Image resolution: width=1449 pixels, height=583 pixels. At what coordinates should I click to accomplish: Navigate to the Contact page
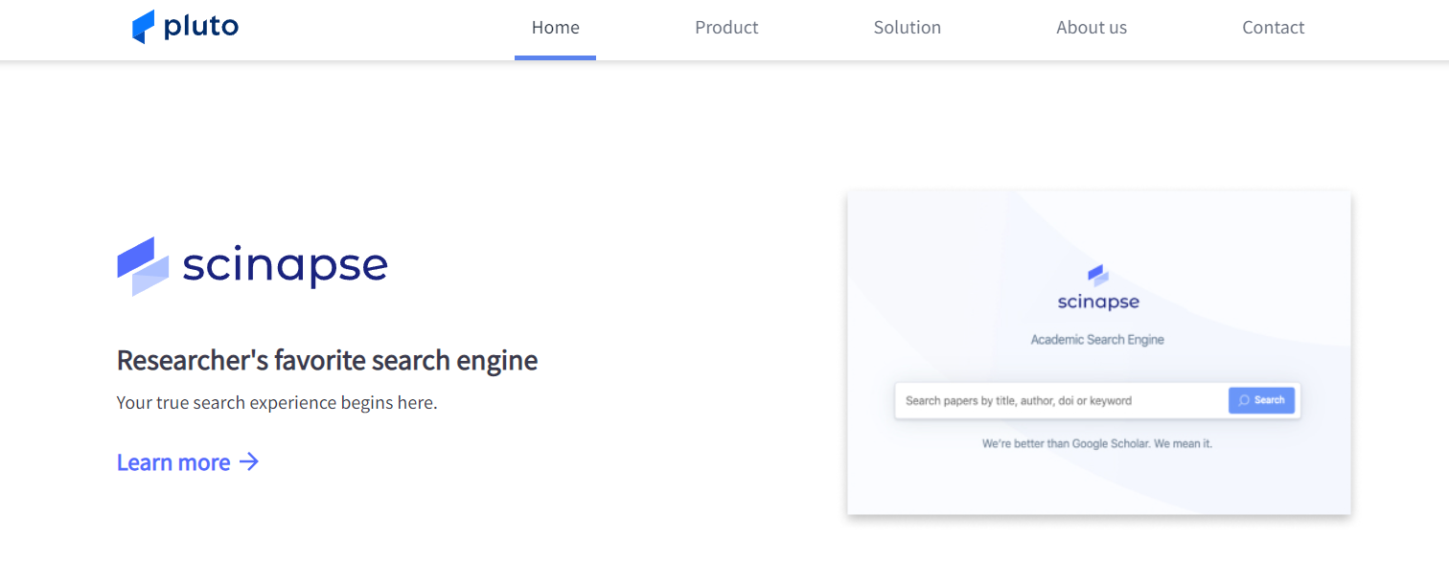pos(1274,28)
